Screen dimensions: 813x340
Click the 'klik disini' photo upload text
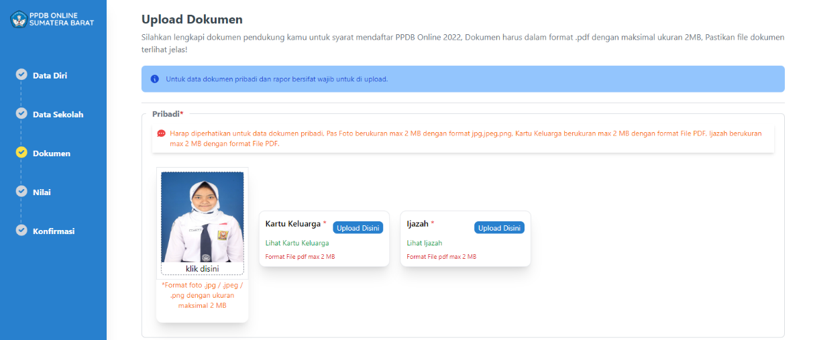(202, 269)
